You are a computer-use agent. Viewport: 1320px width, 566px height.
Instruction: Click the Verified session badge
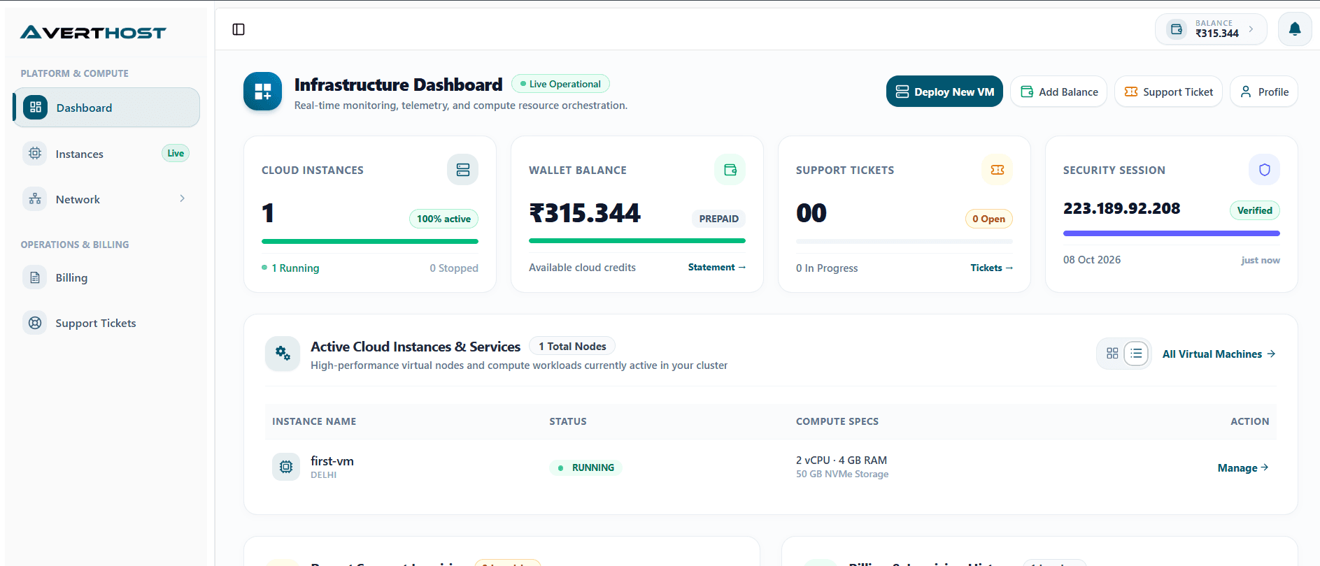click(1255, 210)
